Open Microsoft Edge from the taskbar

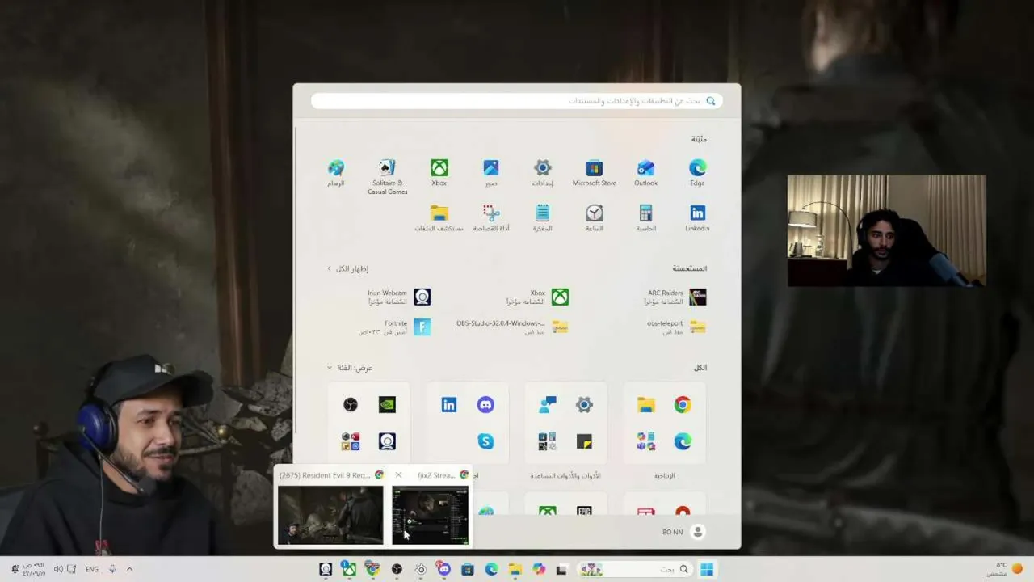[x=491, y=569]
